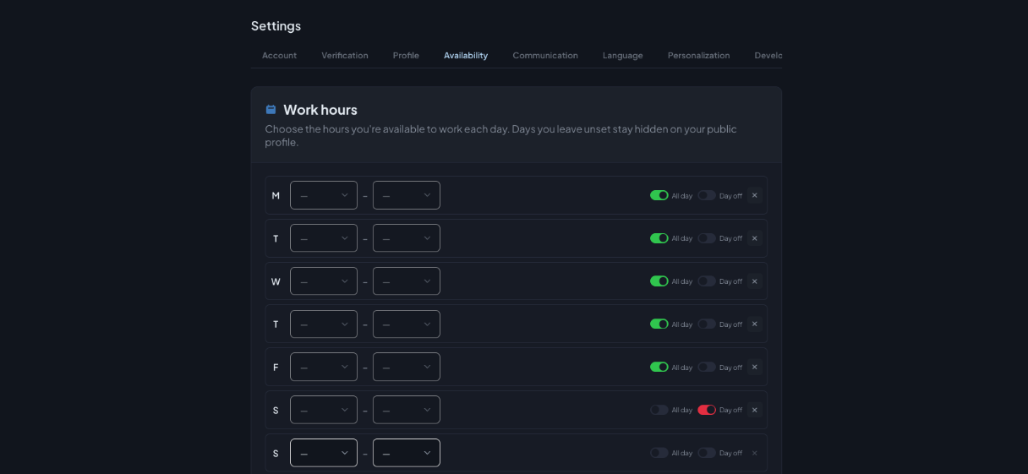Enable Day off toggle on Thursday
Image resolution: width=1028 pixels, height=474 pixels.
tap(707, 324)
